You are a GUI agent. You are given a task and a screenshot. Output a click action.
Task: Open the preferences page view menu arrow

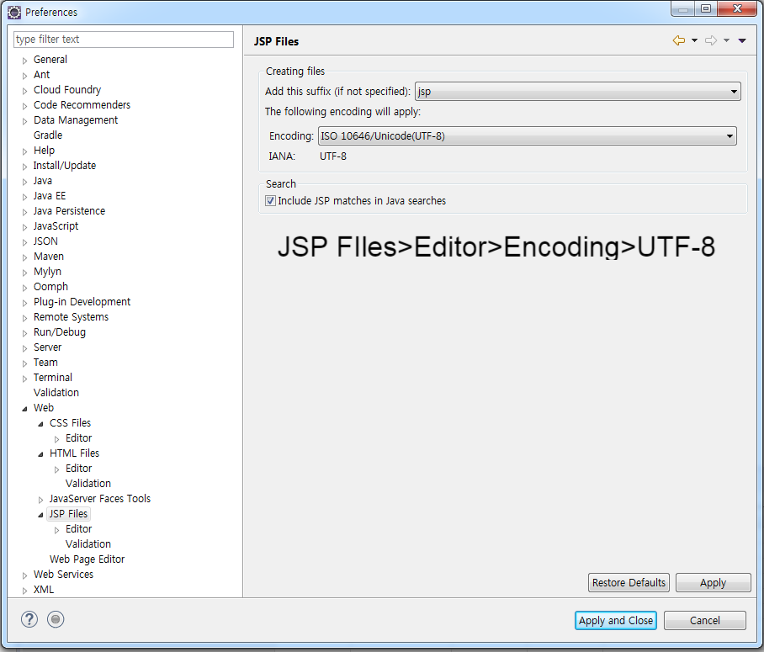click(x=742, y=40)
